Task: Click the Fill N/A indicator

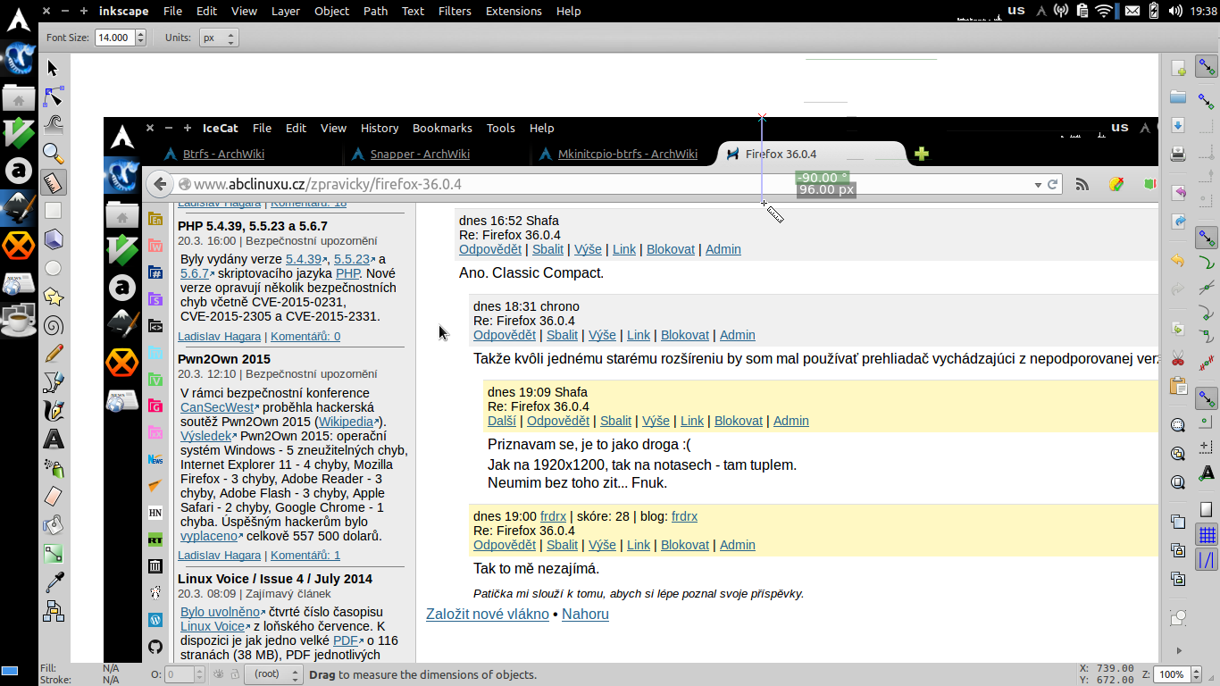Action: [111, 668]
